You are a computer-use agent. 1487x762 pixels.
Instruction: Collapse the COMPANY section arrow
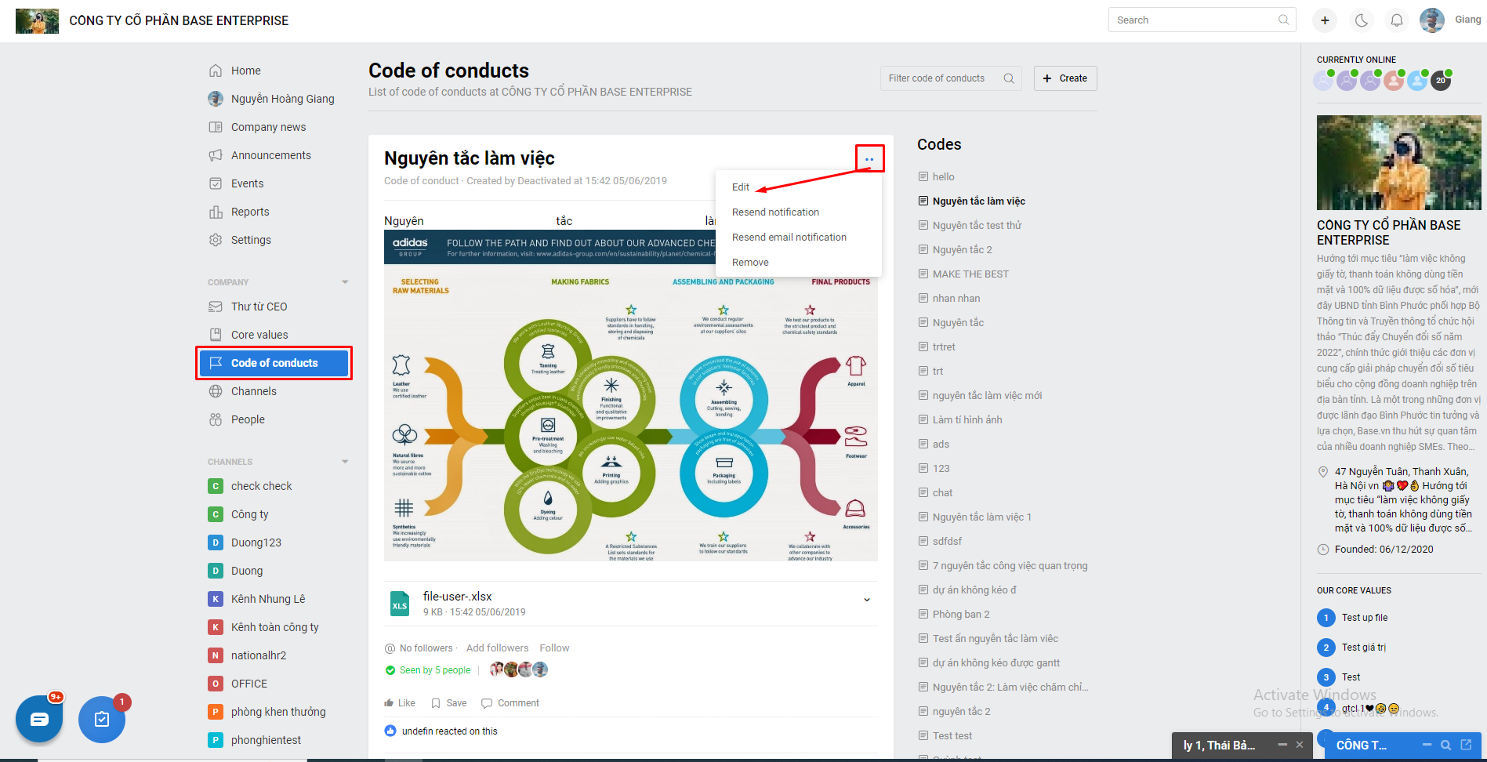tap(345, 282)
